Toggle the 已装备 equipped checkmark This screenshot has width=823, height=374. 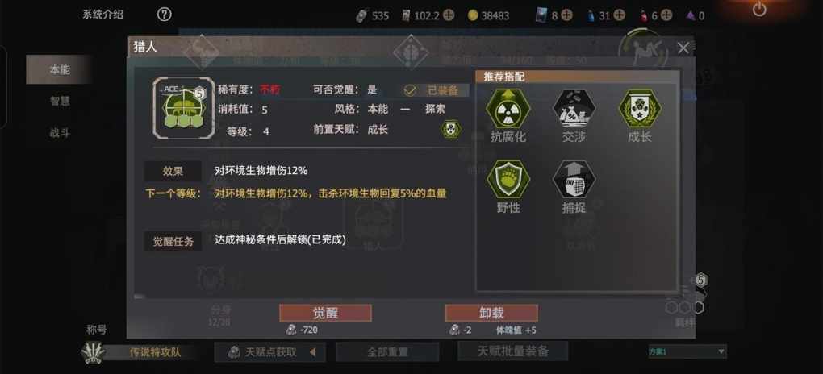pos(410,90)
